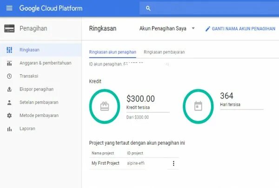Click the $300.00 credit amount

tap(140, 98)
